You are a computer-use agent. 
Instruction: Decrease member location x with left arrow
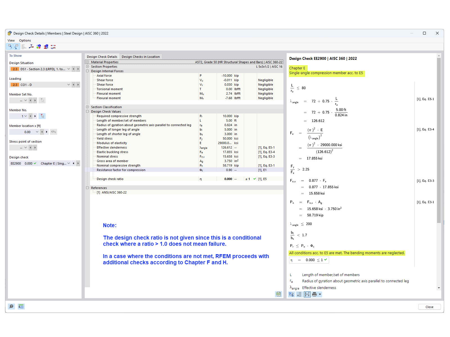(42, 132)
